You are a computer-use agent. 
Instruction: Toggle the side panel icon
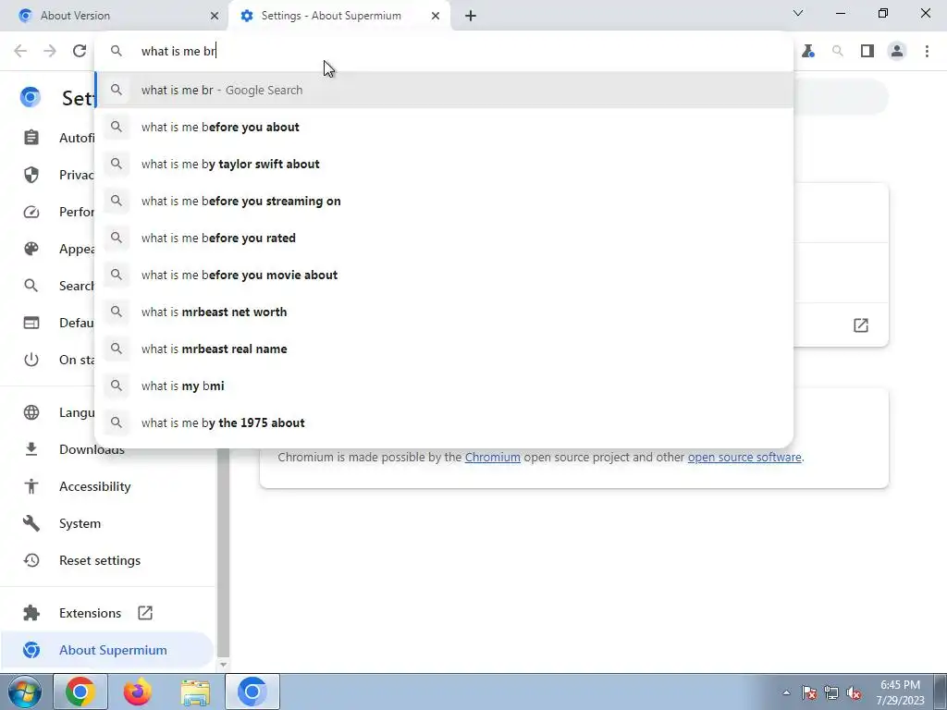867,52
